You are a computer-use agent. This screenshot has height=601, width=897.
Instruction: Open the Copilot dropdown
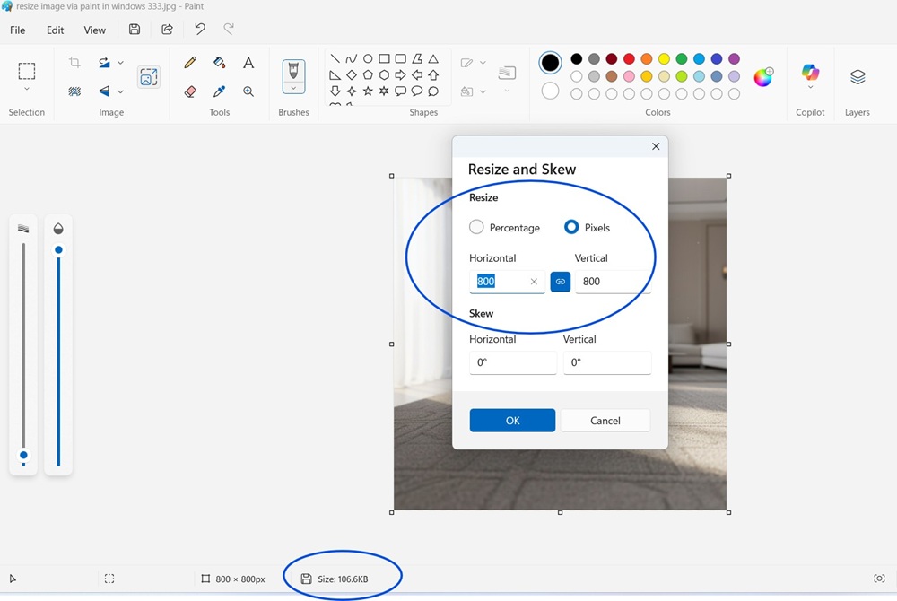point(810,88)
